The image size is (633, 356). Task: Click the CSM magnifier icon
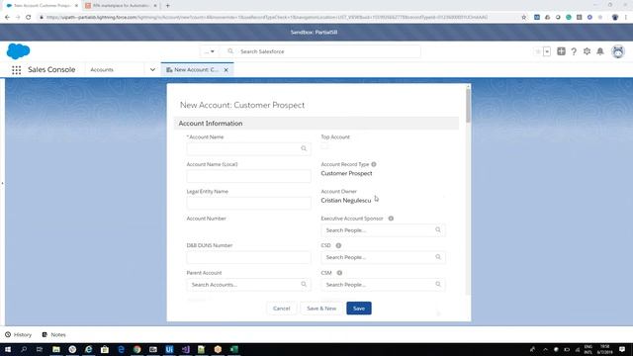click(x=438, y=285)
